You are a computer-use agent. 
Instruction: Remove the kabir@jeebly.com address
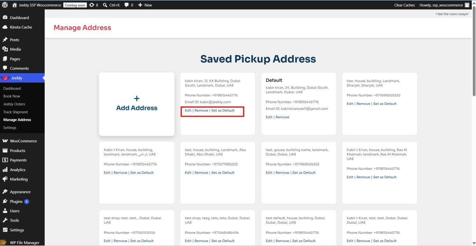pos(201,111)
